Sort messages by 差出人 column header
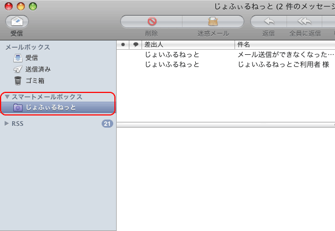Viewport: 335px width, 231px height. (x=188, y=44)
